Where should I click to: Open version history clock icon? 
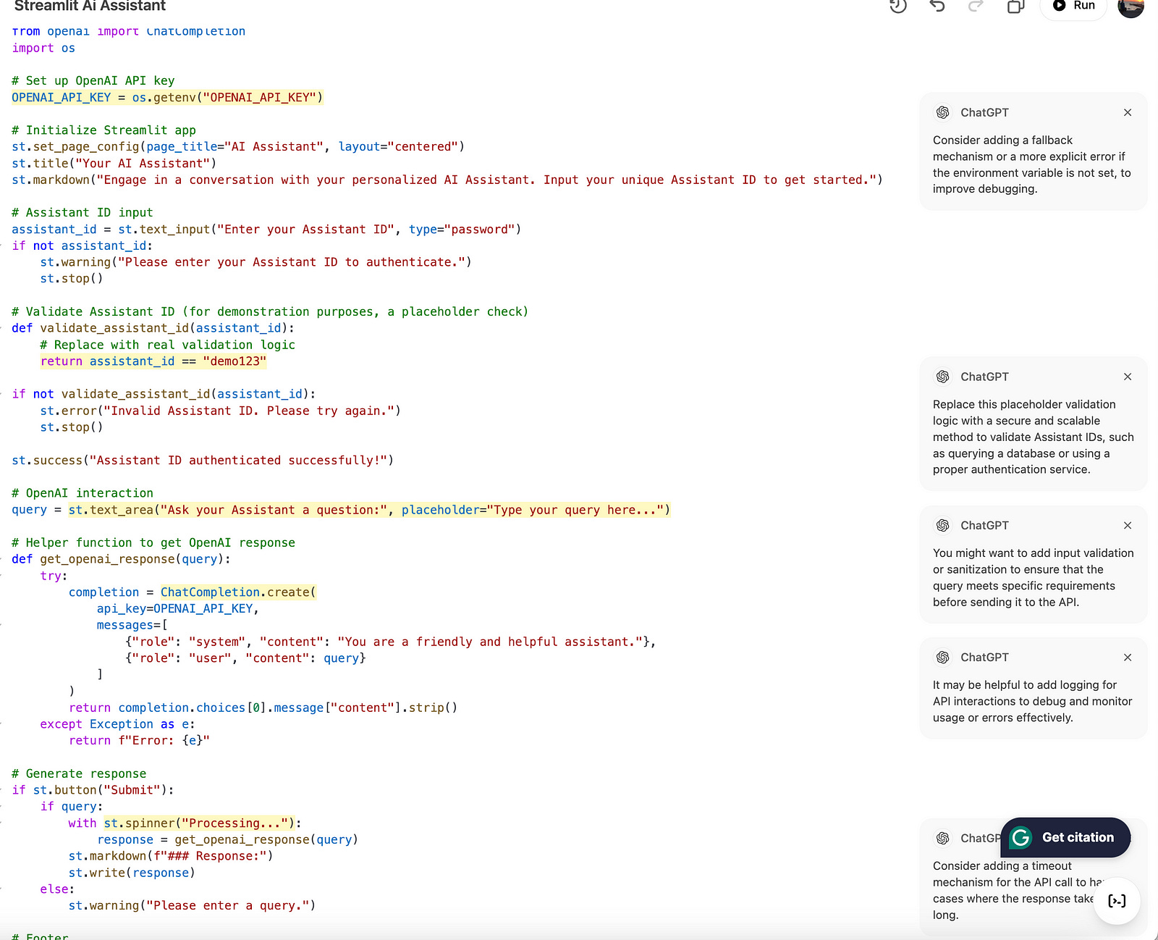[897, 6]
